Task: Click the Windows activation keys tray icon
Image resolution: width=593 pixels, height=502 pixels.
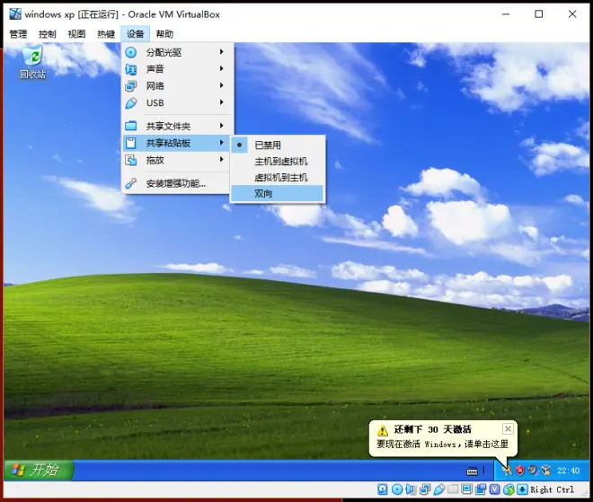Action: [507, 471]
